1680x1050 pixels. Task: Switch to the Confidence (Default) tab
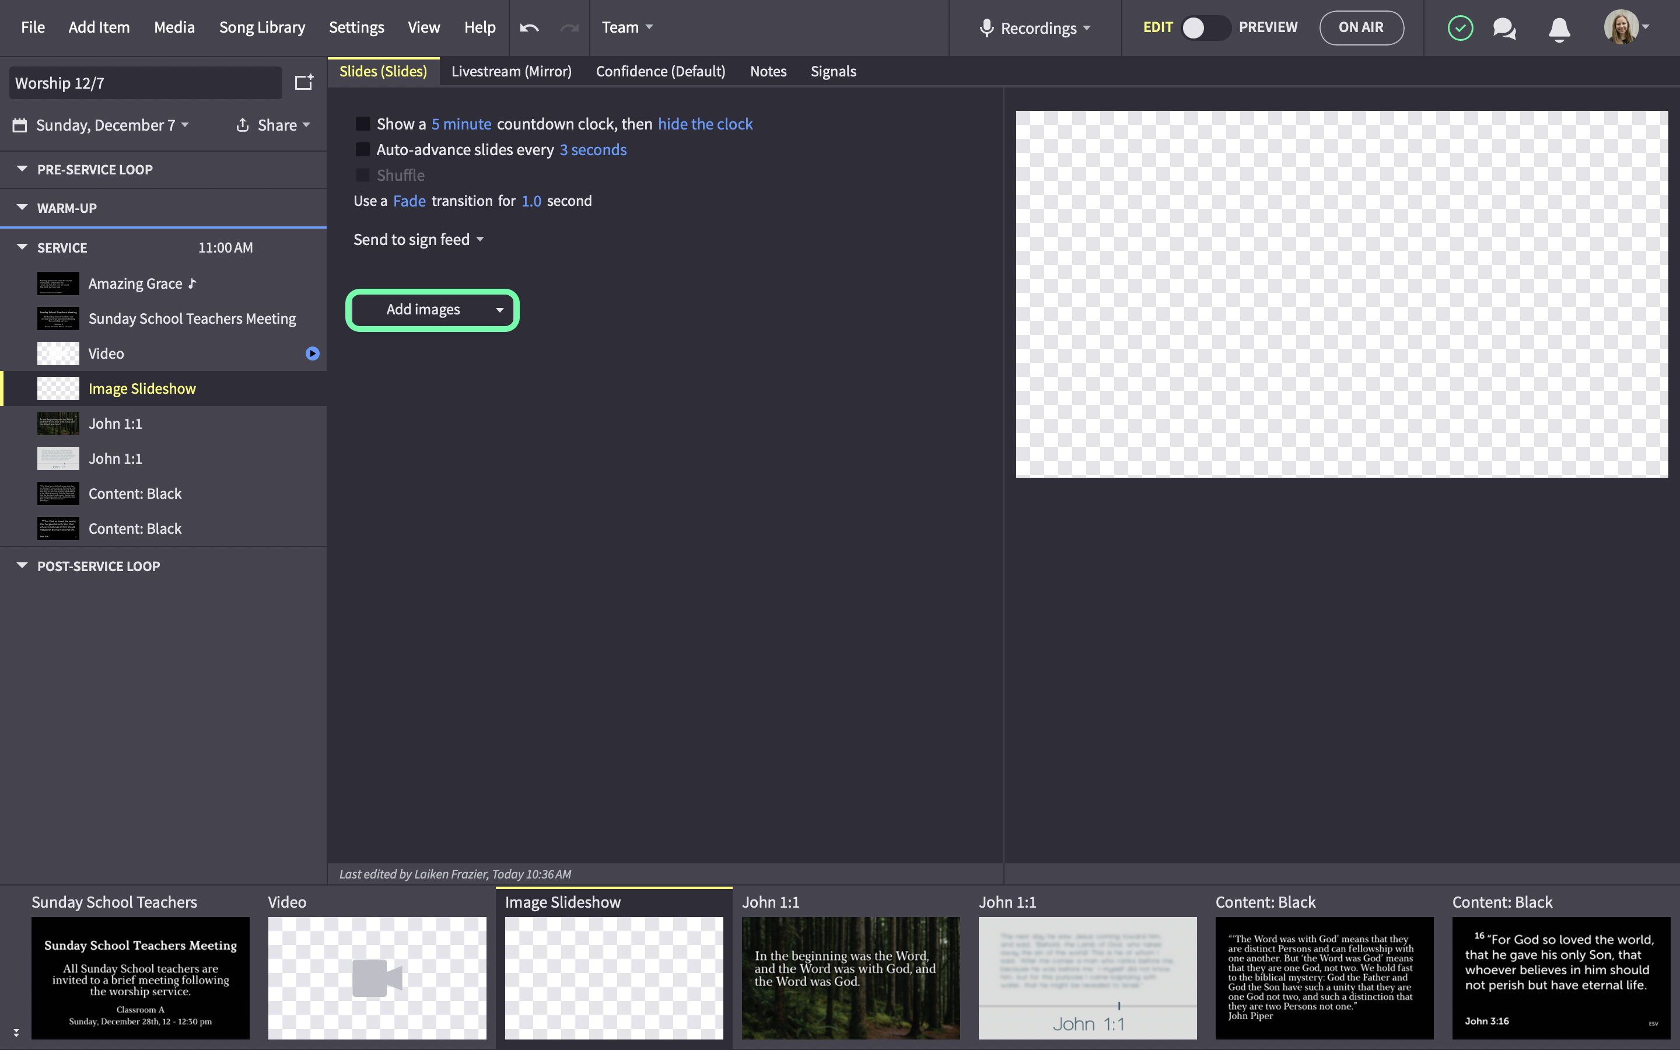click(660, 72)
